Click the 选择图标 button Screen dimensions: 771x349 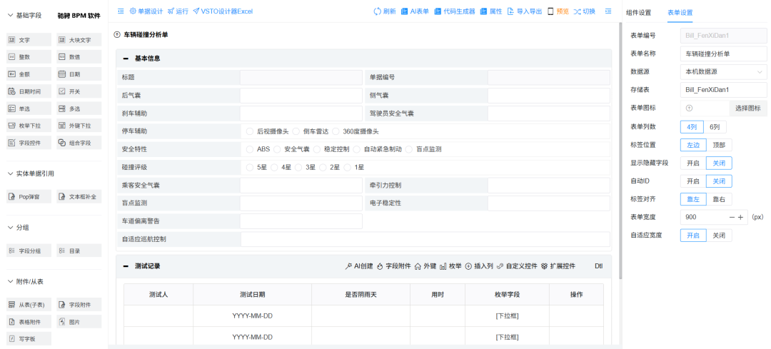[748, 108]
